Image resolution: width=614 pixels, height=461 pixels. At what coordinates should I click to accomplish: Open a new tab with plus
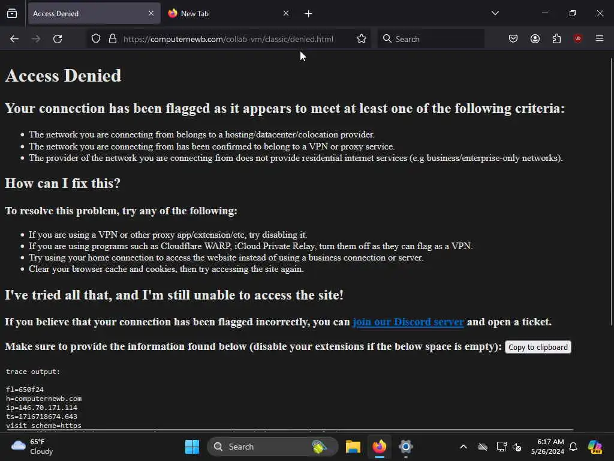pyautogui.click(x=309, y=14)
